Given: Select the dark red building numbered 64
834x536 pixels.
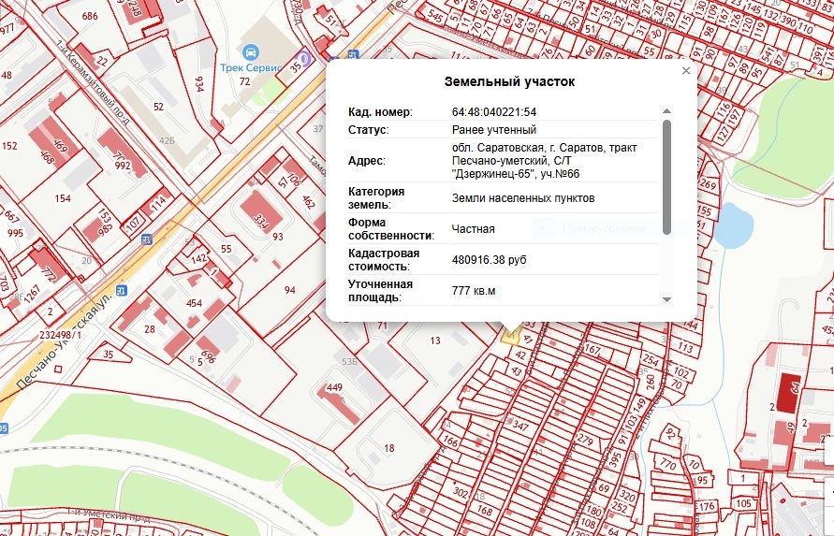Looking at the screenshot, I should coord(787,394).
